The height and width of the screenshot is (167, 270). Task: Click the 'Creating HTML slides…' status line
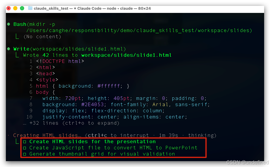click(114, 135)
